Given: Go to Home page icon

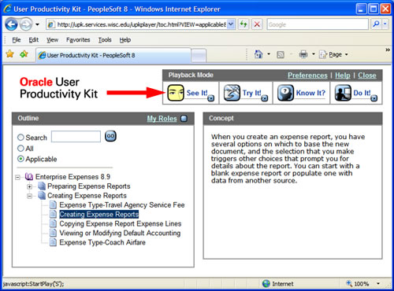Looking at the screenshot, I should [x=258, y=54].
